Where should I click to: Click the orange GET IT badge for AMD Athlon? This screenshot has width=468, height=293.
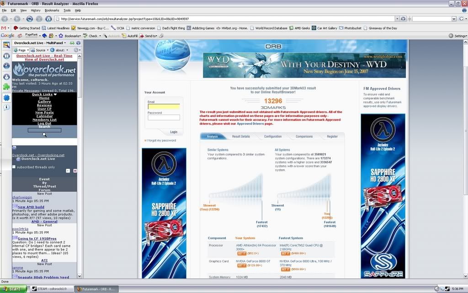(242, 254)
